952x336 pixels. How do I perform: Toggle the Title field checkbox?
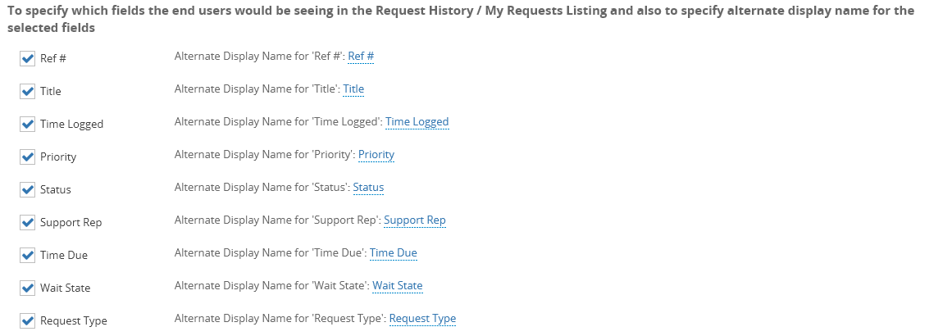point(27,91)
